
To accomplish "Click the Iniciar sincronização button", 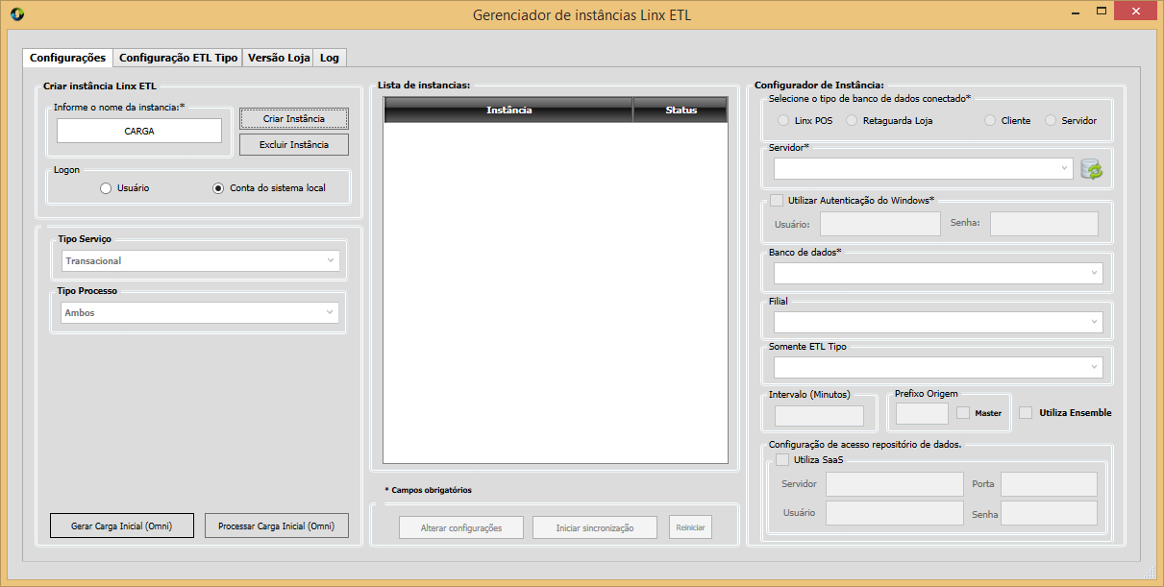I will point(595,527).
